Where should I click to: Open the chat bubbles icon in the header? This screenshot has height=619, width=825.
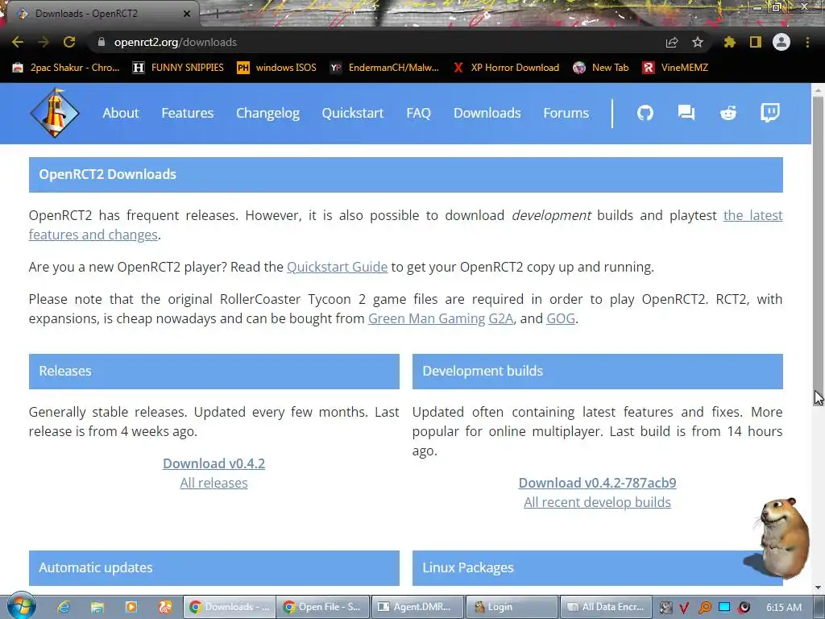click(686, 113)
